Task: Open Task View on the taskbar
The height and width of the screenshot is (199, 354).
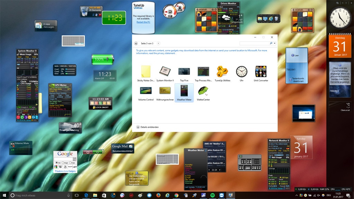Action: pyautogui.click(x=77, y=195)
